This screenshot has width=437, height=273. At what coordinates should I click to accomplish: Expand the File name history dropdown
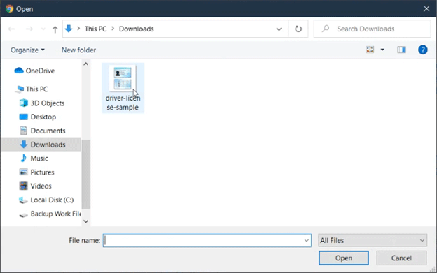306,240
